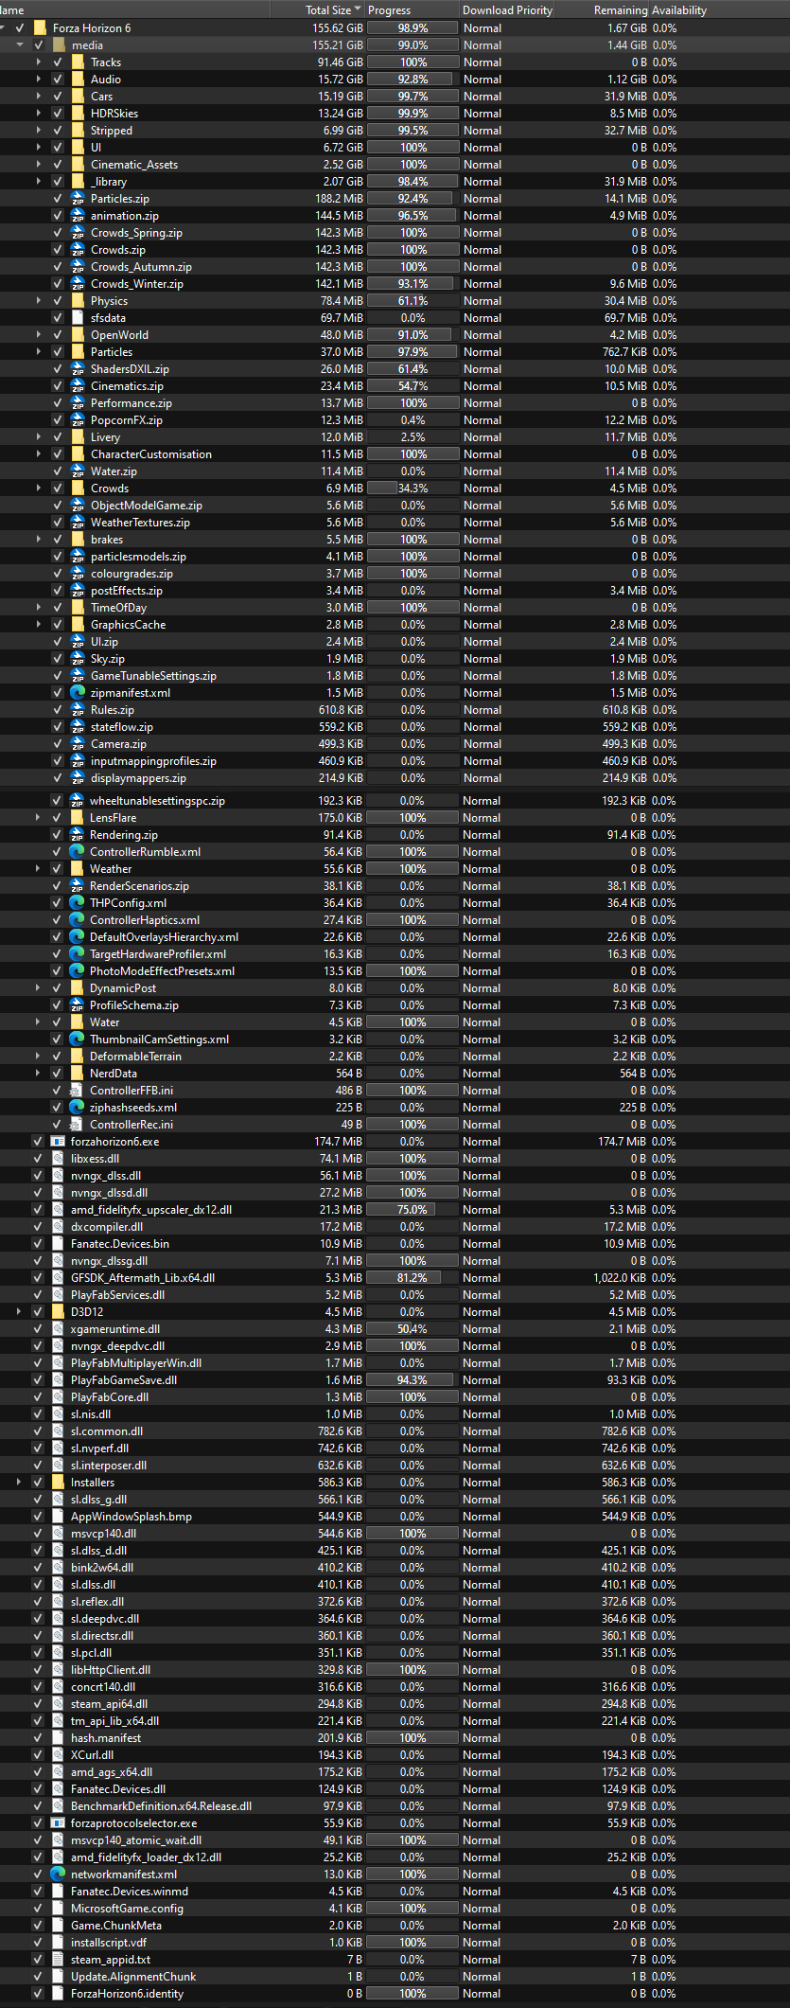Uncheck the Audio folder checkbox

58,80
